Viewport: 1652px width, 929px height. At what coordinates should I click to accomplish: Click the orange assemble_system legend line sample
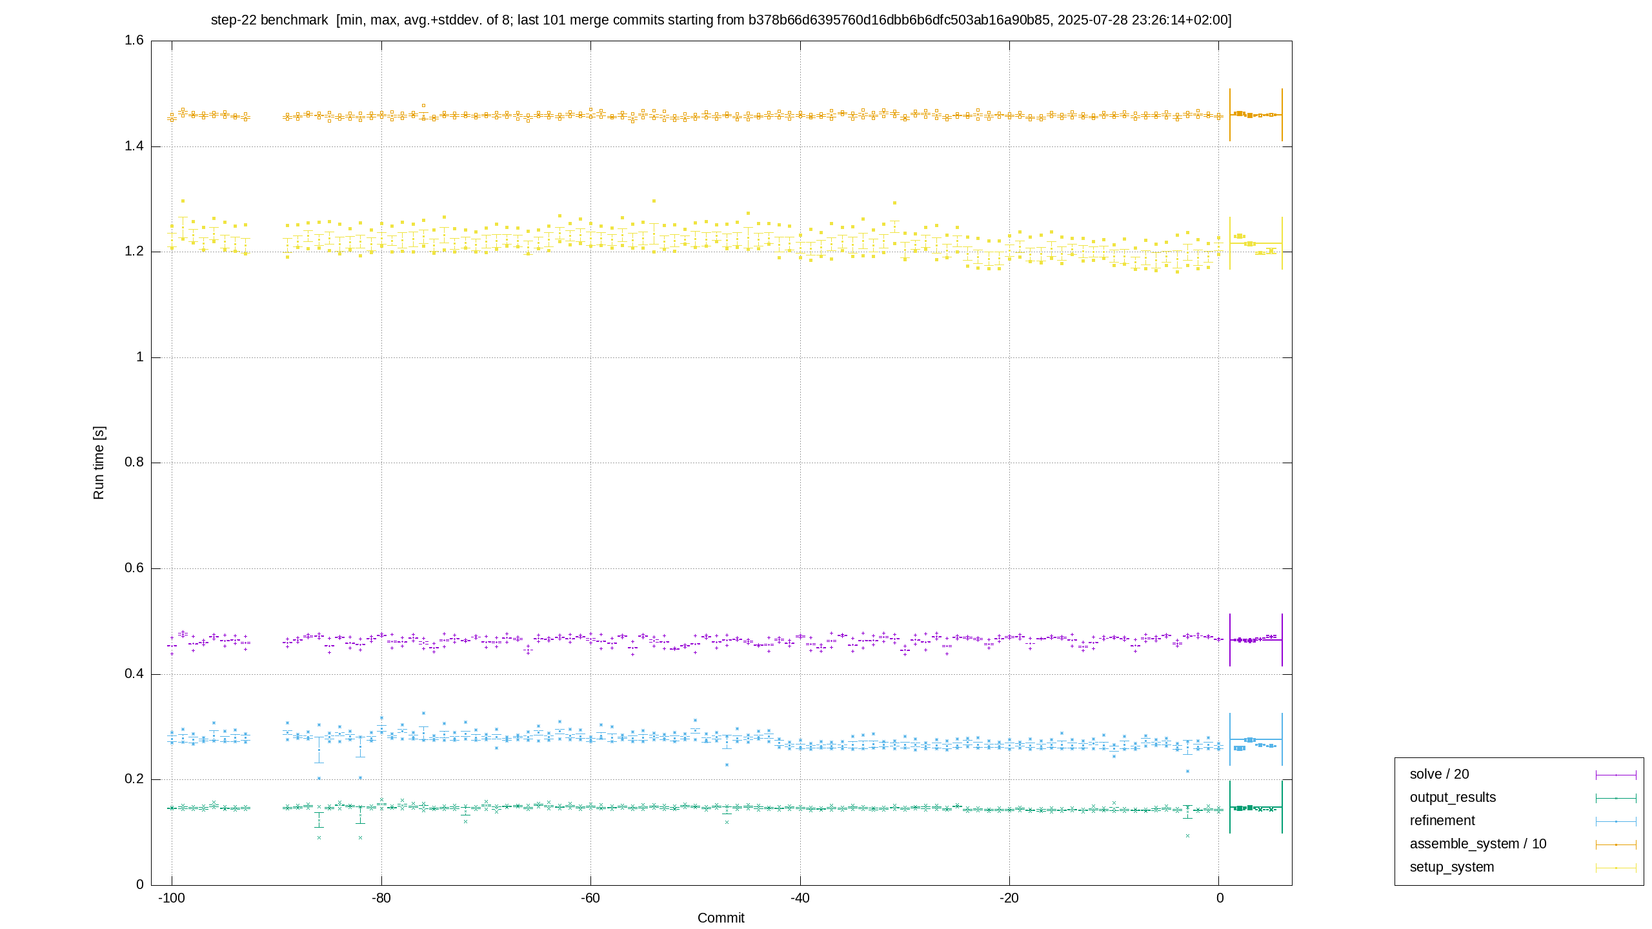click(1616, 844)
